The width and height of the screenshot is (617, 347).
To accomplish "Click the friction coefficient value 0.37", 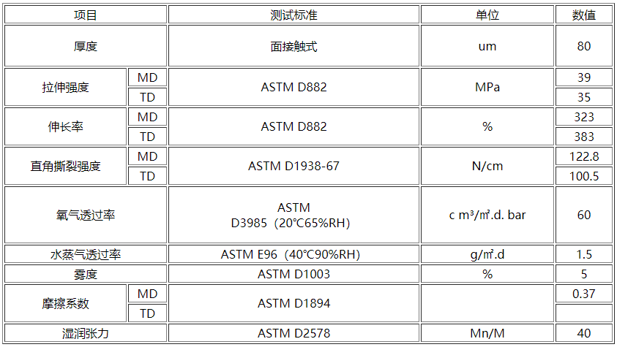I will point(584,294).
